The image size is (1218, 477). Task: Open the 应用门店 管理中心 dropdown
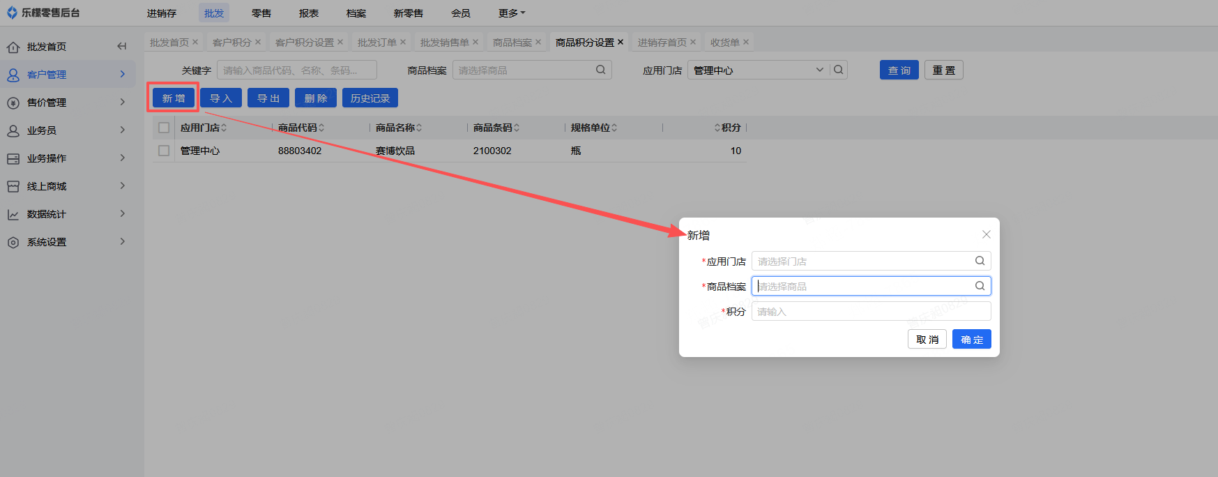pyautogui.click(x=758, y=70)
